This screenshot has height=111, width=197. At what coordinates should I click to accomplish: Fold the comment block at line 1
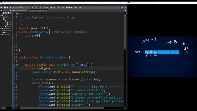[x=18, y=14]
